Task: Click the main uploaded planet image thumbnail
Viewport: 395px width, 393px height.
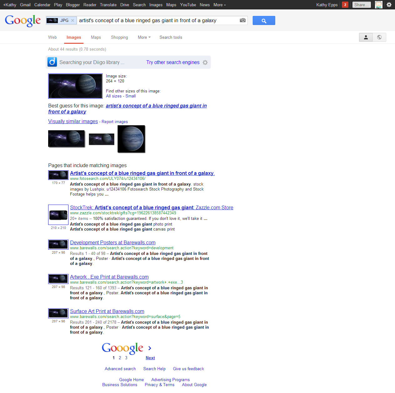Action: [75, 86]
